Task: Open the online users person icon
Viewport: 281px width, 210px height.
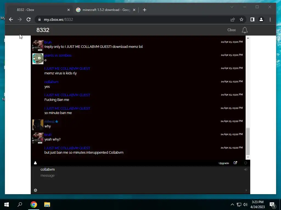Action: tap(35, 163)
